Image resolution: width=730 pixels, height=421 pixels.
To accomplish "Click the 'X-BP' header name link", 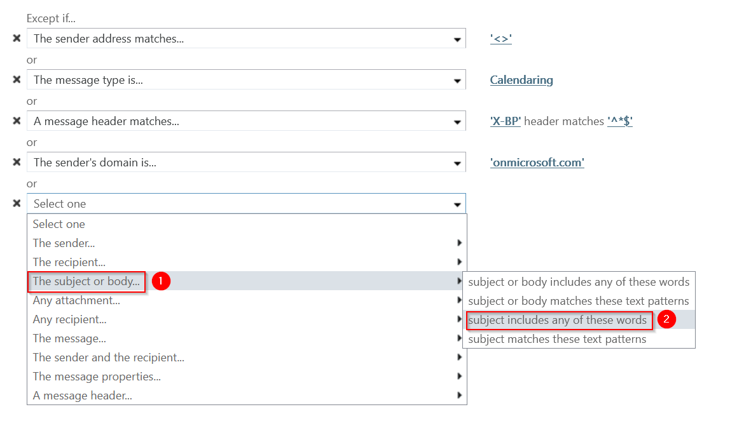I will point(506,121).
